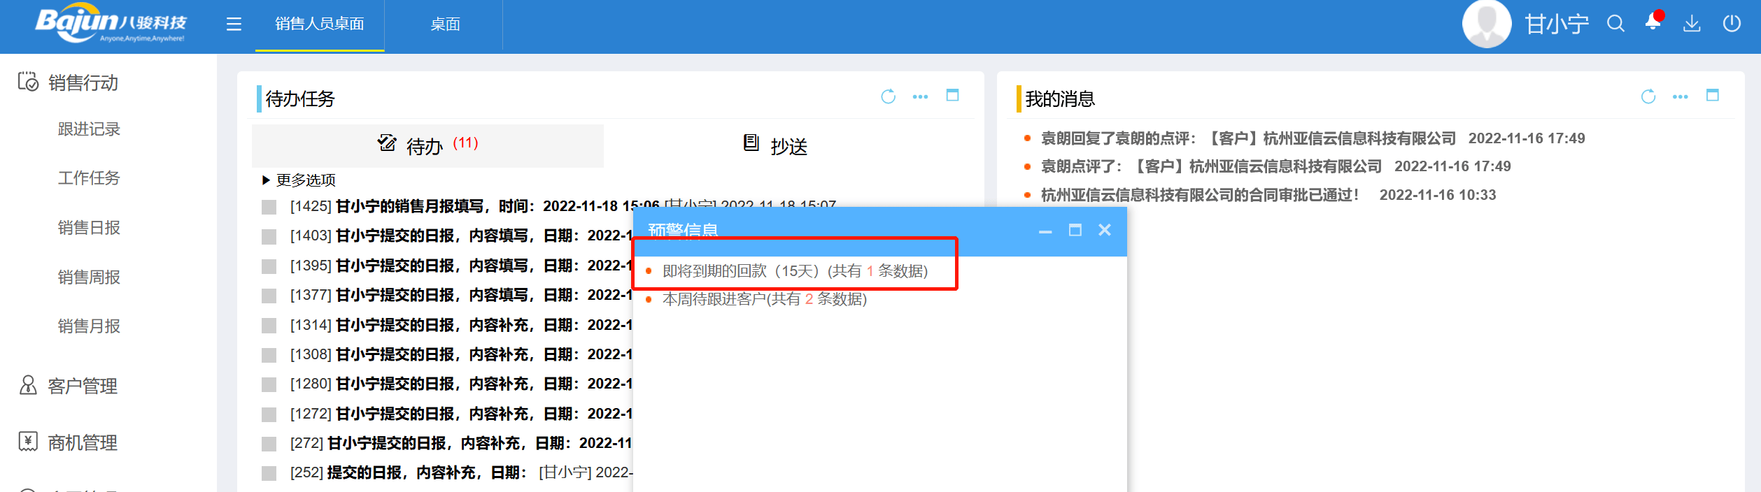The width and height of the screenshot is (1761, 492).
Task: Expand the 更多选项 disclosure triangle
Action: pos(266,180)
